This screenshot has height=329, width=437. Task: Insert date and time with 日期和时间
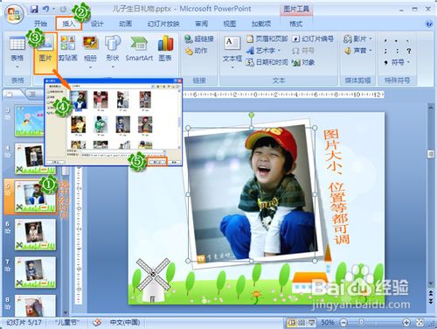point(267,62)
